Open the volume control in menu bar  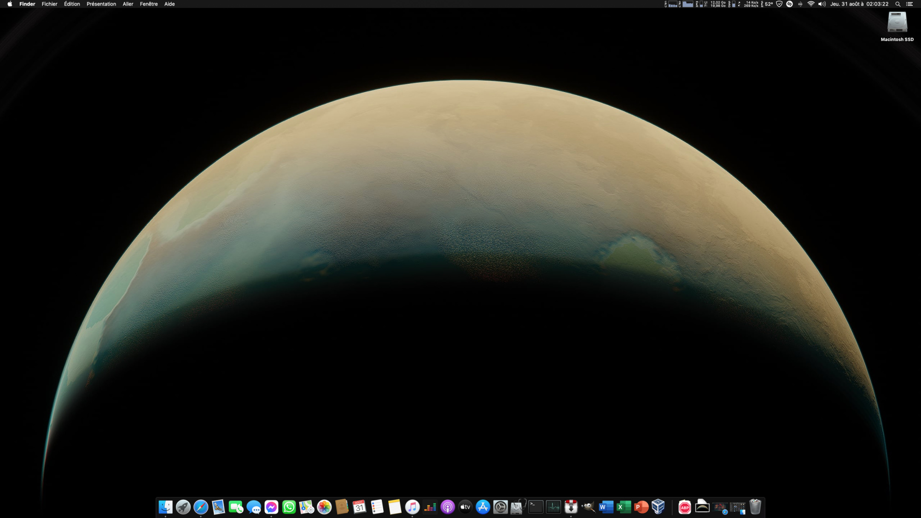822,4
